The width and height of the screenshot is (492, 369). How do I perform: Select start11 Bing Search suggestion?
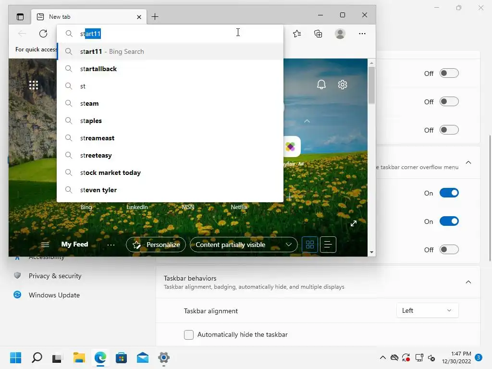170,51
